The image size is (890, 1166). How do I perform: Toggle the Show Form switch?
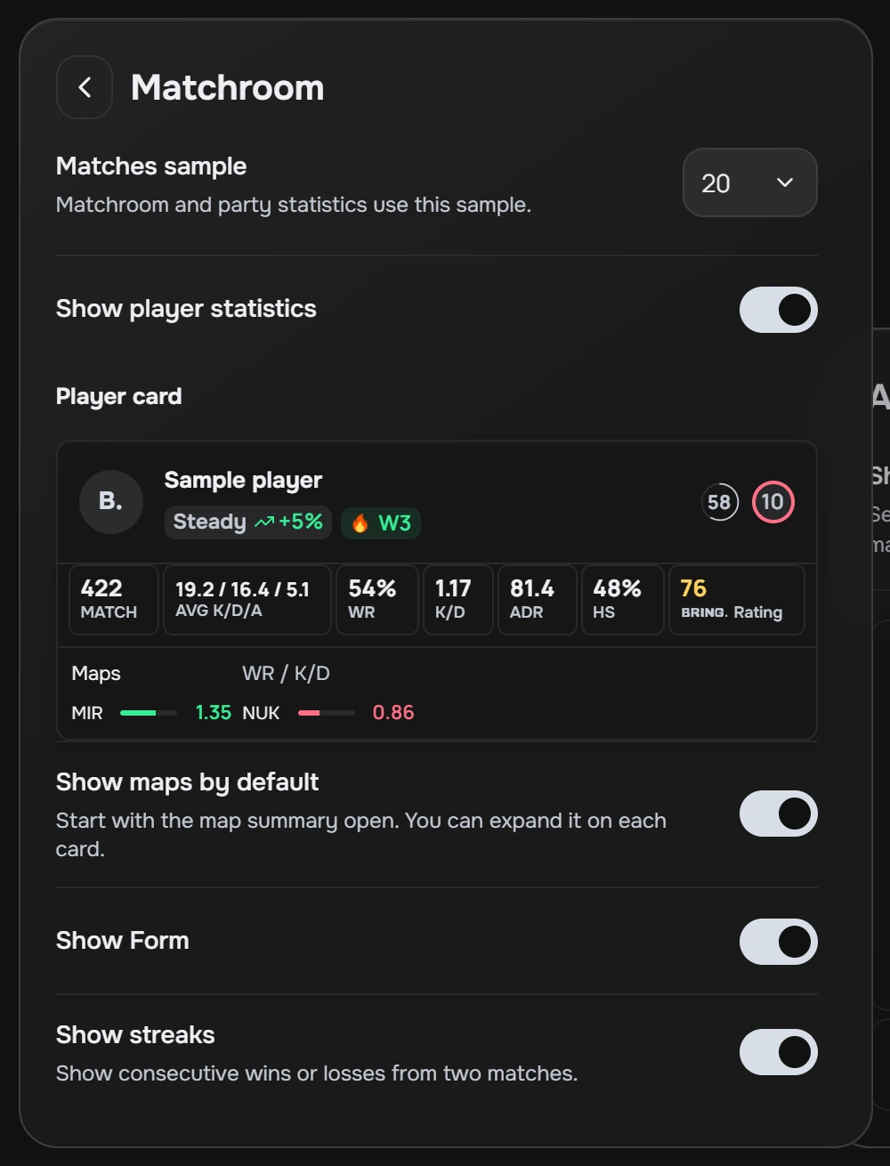click(x=779, y=942)
